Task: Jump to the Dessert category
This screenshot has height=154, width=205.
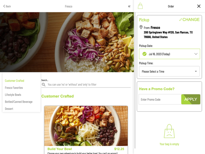Action: (x=9, y=109)
